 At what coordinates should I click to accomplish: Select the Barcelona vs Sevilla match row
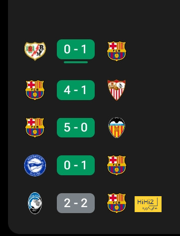[76, 90]
